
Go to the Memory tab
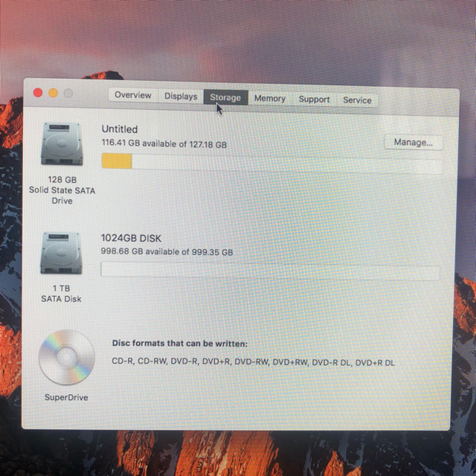click(270, 98)
